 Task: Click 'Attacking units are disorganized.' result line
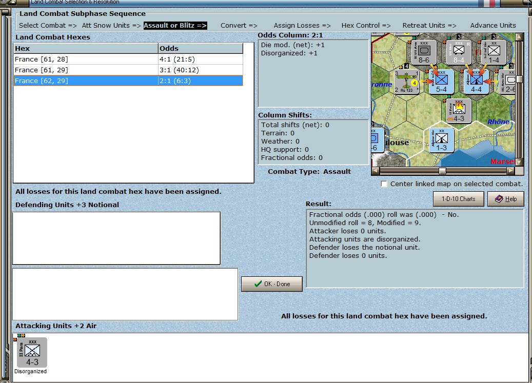pos(364,239)
